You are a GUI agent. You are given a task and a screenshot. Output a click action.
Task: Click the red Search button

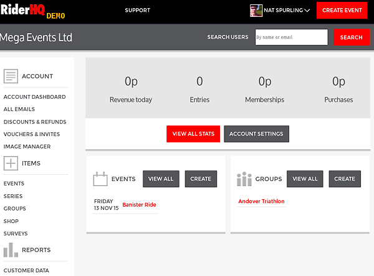pyautogui.click(x=352, y=37)
